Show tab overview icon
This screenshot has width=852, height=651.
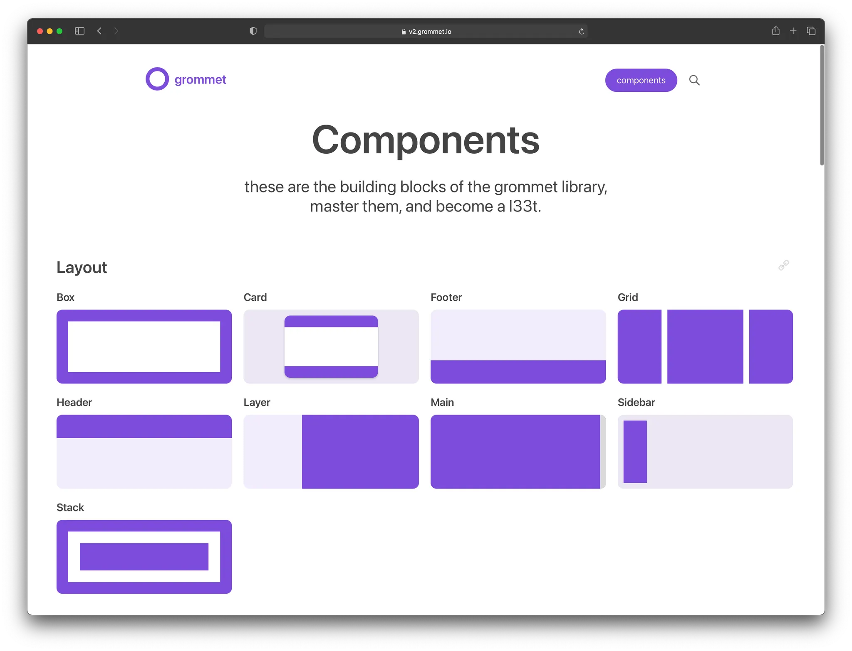[x=811, y=31]
